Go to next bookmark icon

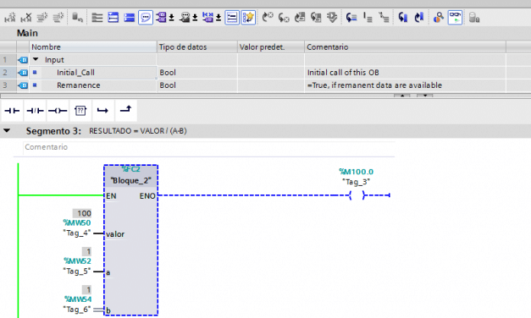(x=419, y=17)
